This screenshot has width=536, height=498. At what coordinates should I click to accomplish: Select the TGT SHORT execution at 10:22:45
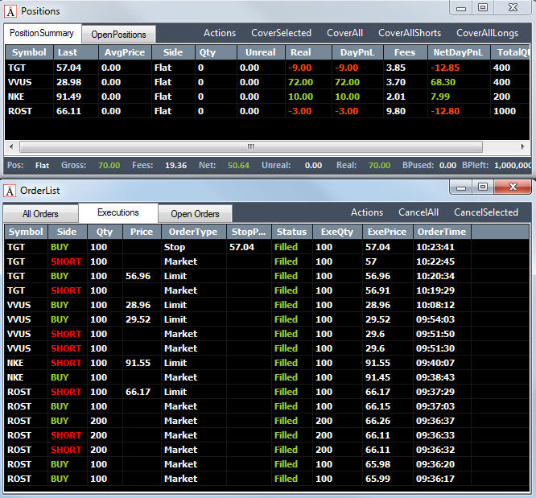click(x=267, y=261)
